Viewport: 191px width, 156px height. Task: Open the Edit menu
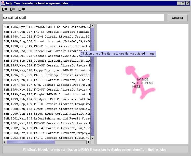click(13, 9)
